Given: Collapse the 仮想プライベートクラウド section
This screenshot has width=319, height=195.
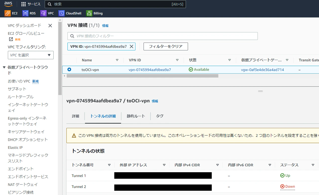Looking at the screenshot, I should click(x=4, y=67).
